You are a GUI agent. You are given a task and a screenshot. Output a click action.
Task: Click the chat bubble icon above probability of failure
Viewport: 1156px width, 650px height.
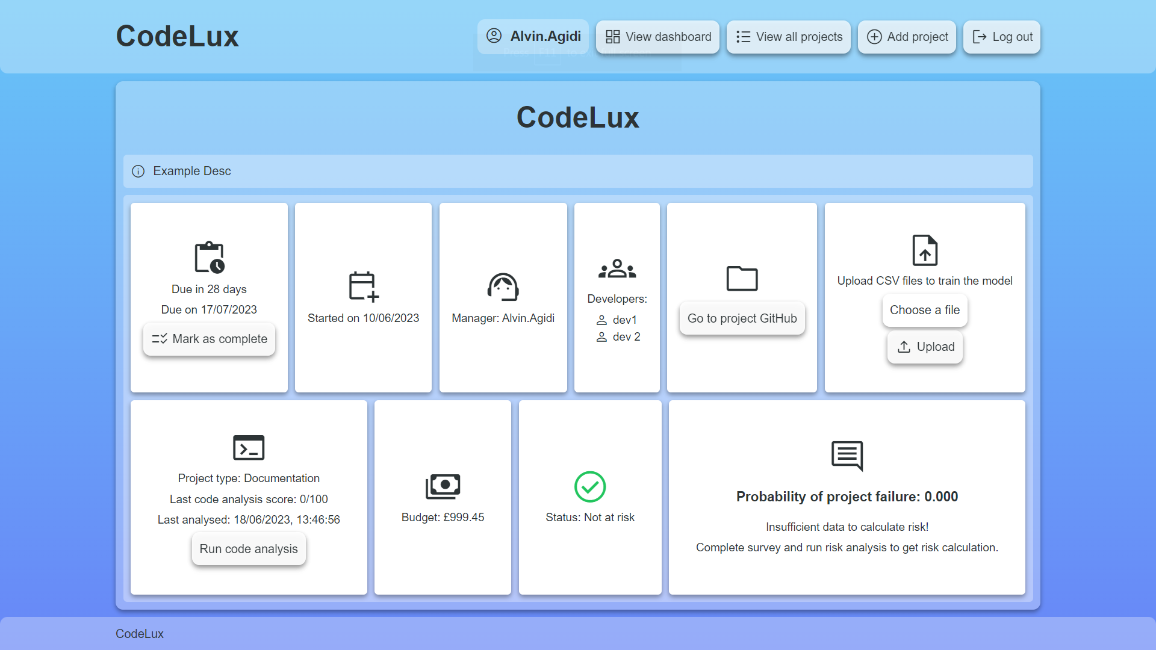click(847, 456)
